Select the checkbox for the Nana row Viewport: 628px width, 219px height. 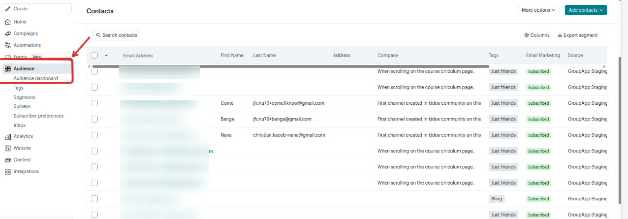tap(94, 135)
